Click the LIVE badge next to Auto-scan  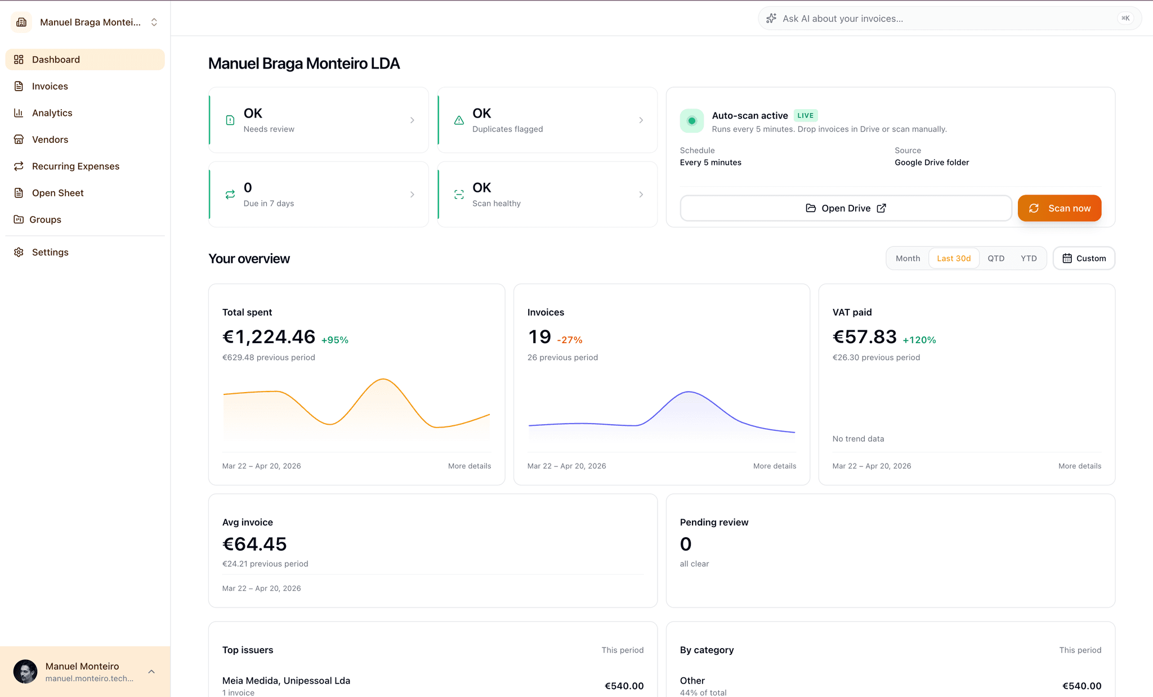805,115
